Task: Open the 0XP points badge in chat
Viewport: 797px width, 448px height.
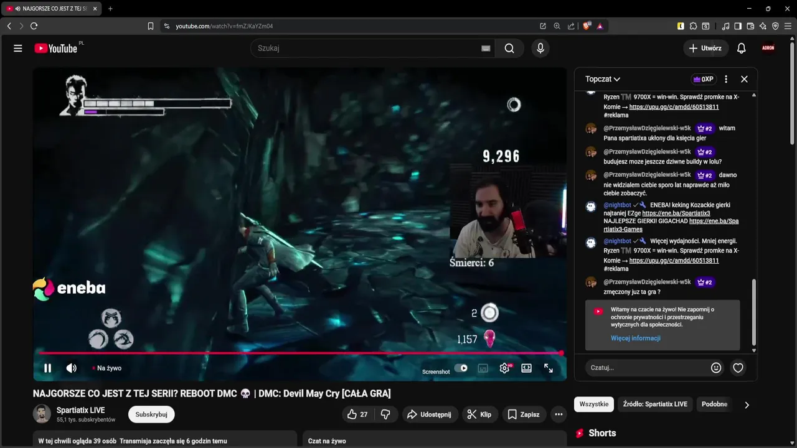Action: (x=704, y=79)
